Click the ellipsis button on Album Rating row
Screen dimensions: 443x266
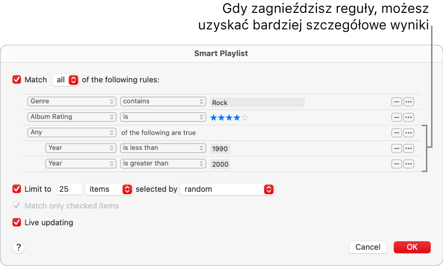[409, 117]
